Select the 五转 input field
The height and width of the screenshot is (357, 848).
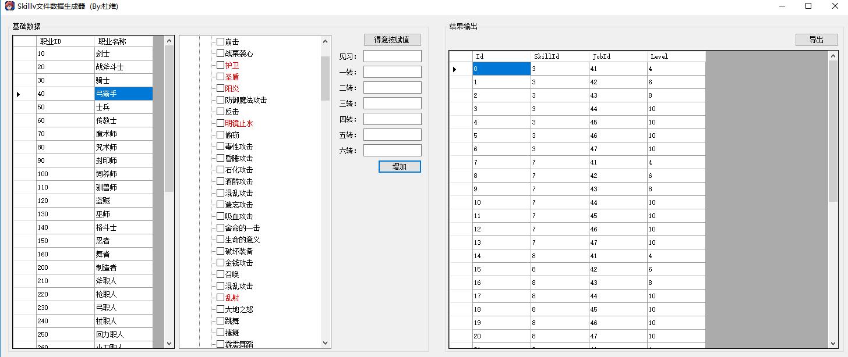click(393, 135)
